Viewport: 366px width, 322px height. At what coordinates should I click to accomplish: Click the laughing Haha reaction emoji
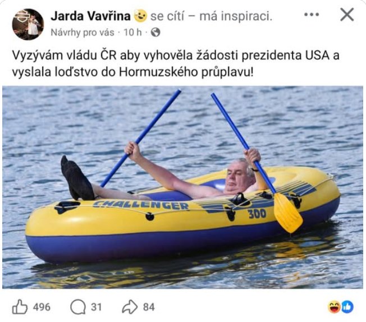pos(334,307)
